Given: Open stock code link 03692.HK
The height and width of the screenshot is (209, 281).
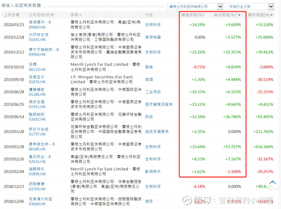Looking at the screenshot, I should [x=37, y=119].
